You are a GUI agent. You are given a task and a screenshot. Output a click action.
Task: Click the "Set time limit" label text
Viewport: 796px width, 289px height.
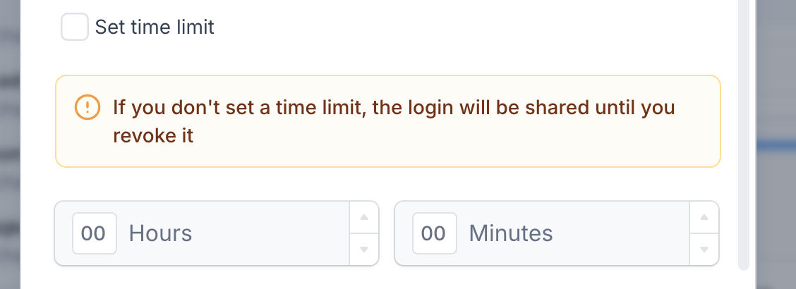pos(155,27)
